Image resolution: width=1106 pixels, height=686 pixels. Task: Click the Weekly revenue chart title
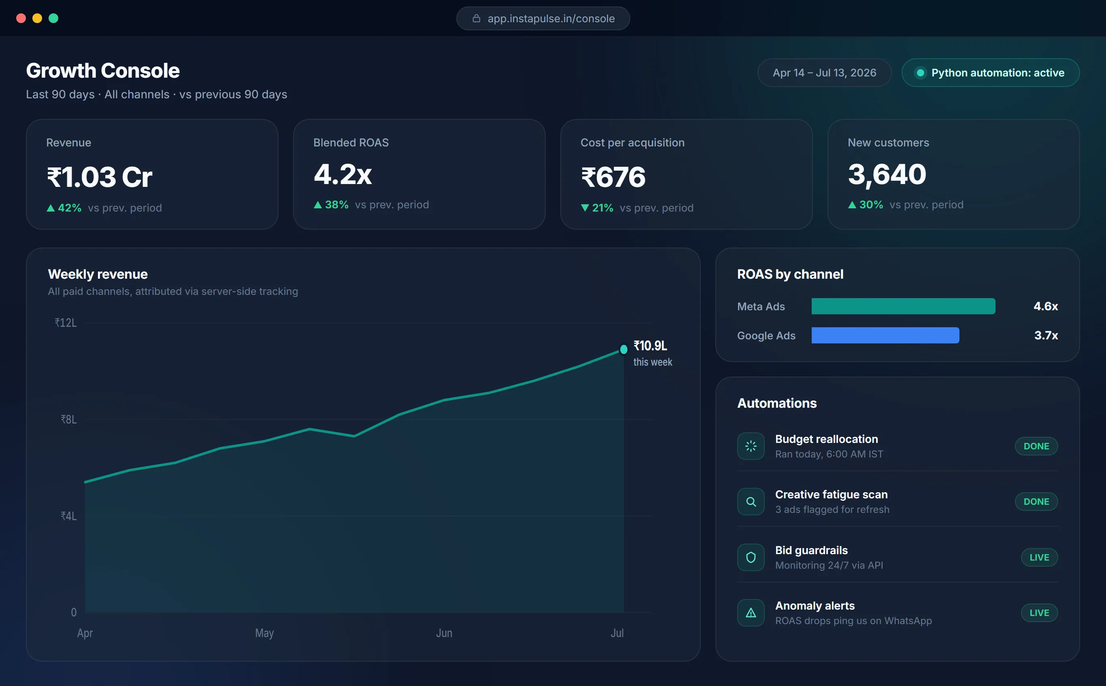click(98, 274)
